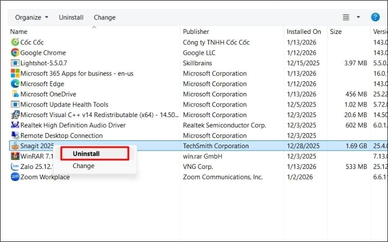Click the 3.97 MB size value
This screenshot has width=388, height=242.
point(356,63)
